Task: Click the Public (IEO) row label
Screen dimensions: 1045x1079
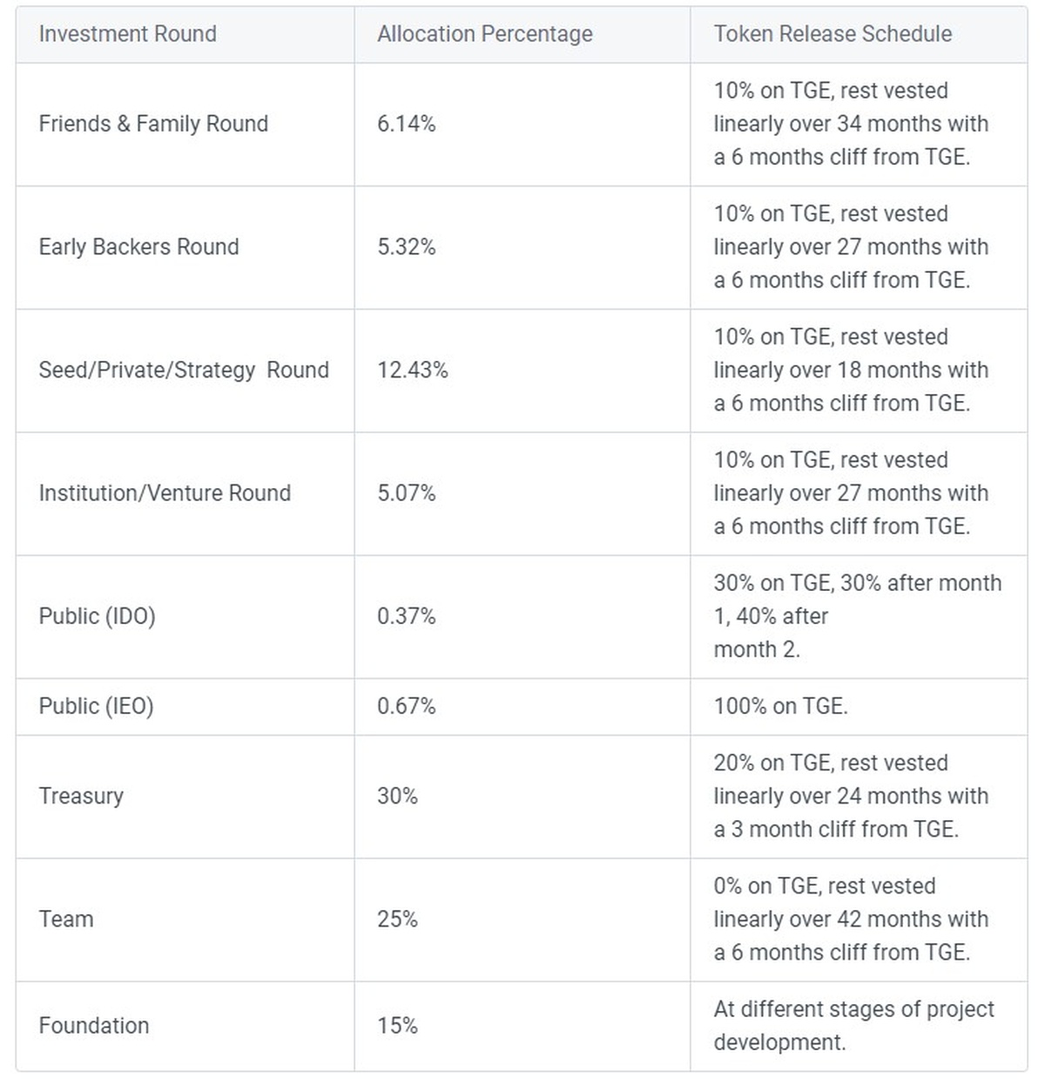Action: pos(96,705)
